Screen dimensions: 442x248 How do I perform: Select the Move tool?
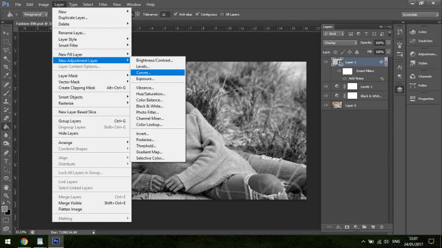click(x=6, y=33)
